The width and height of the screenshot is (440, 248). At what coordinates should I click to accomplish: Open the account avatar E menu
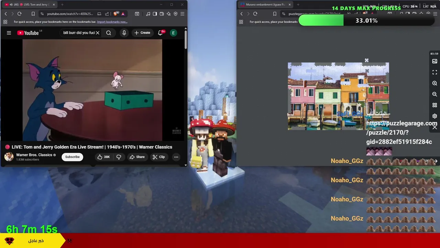click(x=173, y=33)
